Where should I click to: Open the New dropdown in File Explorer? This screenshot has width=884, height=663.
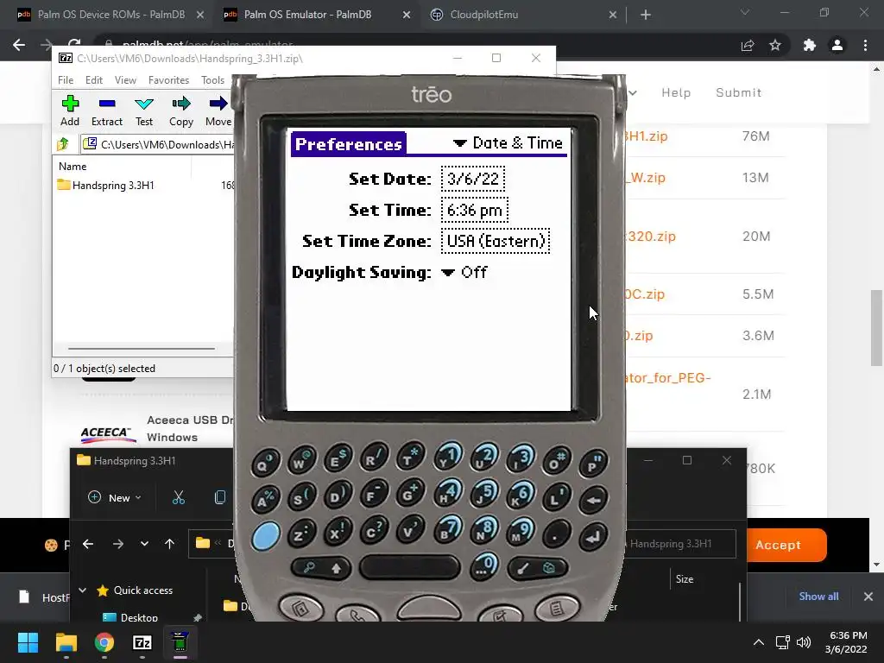click(115, 497)
